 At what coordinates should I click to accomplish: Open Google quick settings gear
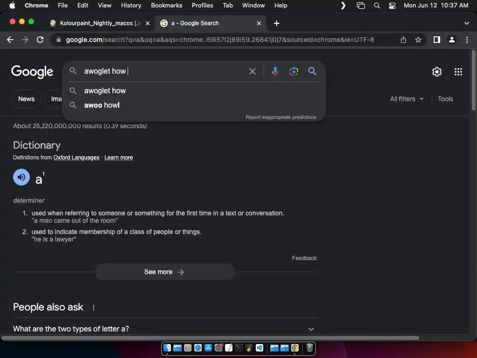tap(437, 71)
